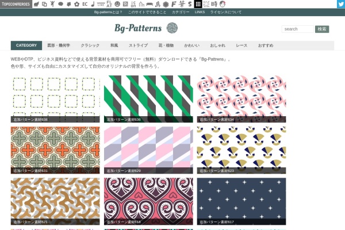Click the TopeconHeroes logo
The width and height of the screenshot is (345, 230).
point(16,4)
